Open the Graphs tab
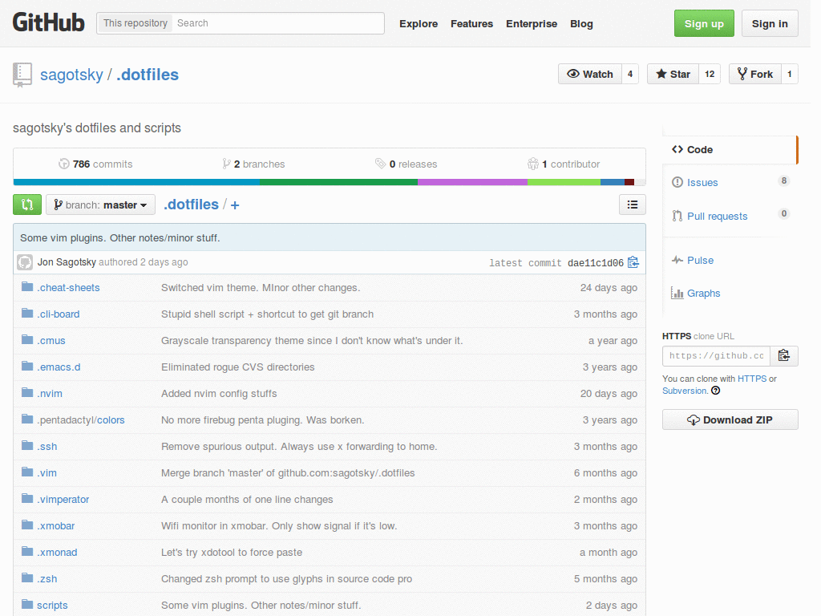The width and height of the screenshot is (821, 616). pos(730,294)
